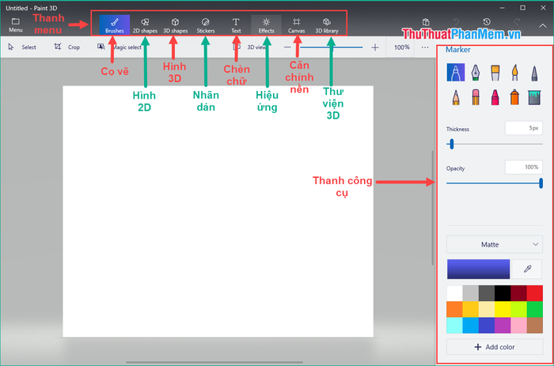The height and width of the screenshot is (366, 554).
Task: Select the Spray can brush
Action: (514, 96)
